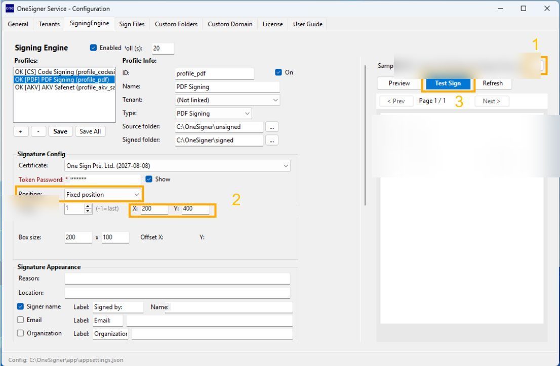Click the Save button under Profiles
The image size is (560, 366).
pyautogui.click(x=60, y=131)
